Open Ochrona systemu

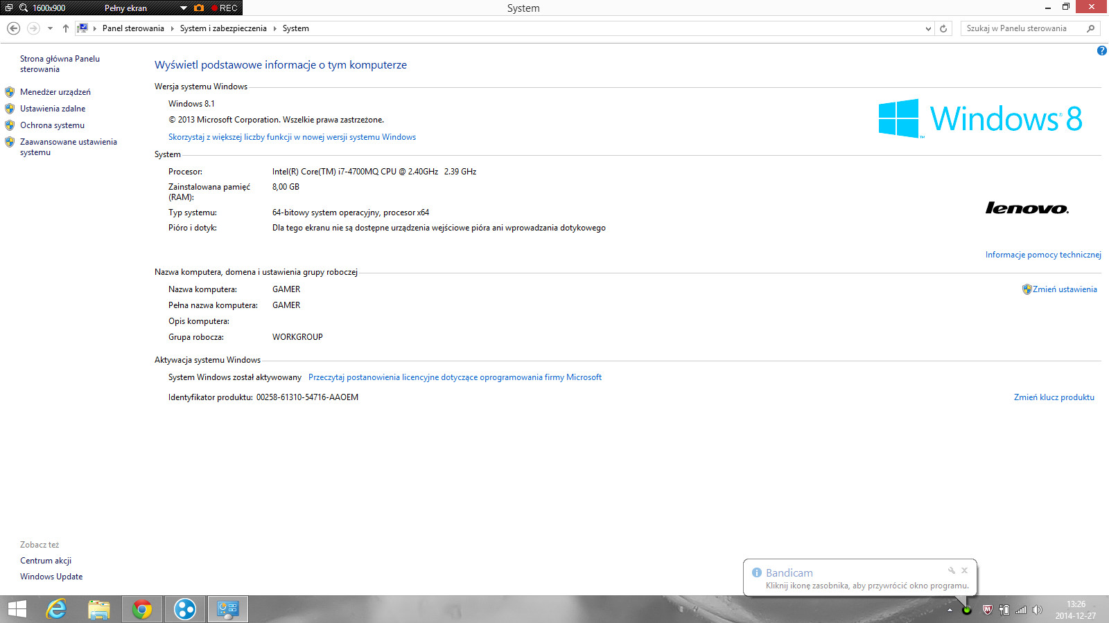52,125
